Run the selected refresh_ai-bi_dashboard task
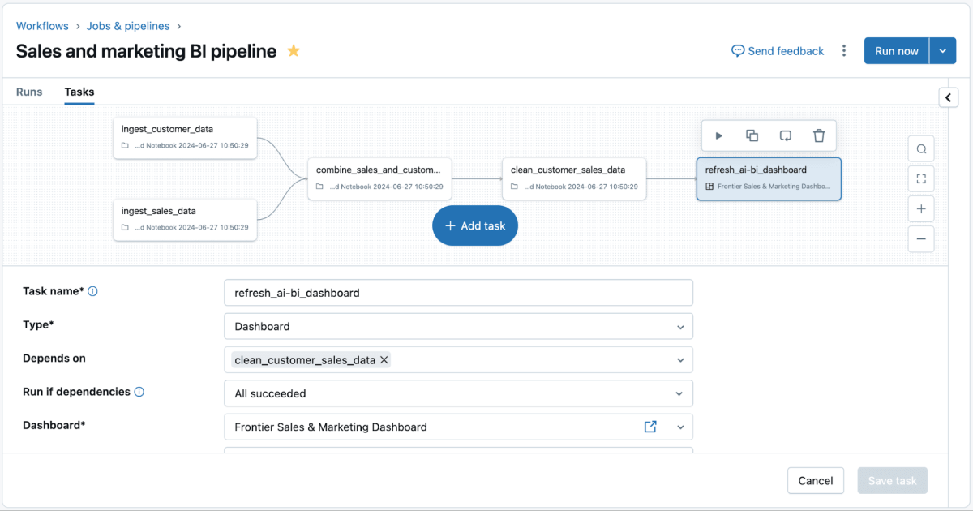The width and height of the screenshot is (973, 511). 718,135
